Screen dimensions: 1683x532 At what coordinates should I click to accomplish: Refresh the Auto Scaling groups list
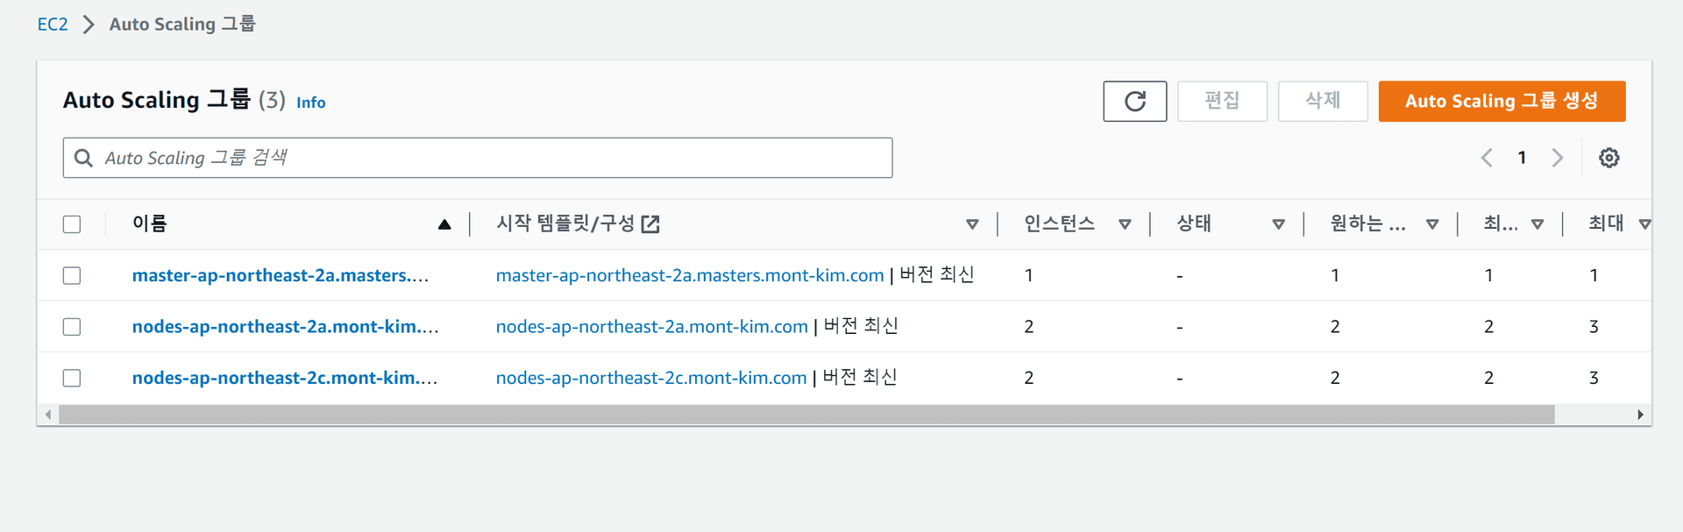(x=1134, y=101)
